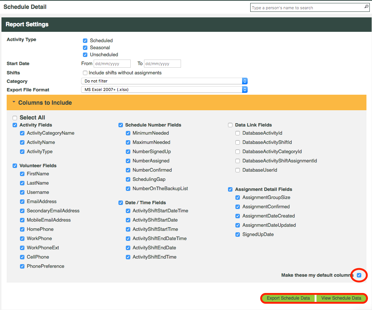Check DatabaseActivityId column
Viewport: 372px width, 310px height.
(x=238, y=133)
